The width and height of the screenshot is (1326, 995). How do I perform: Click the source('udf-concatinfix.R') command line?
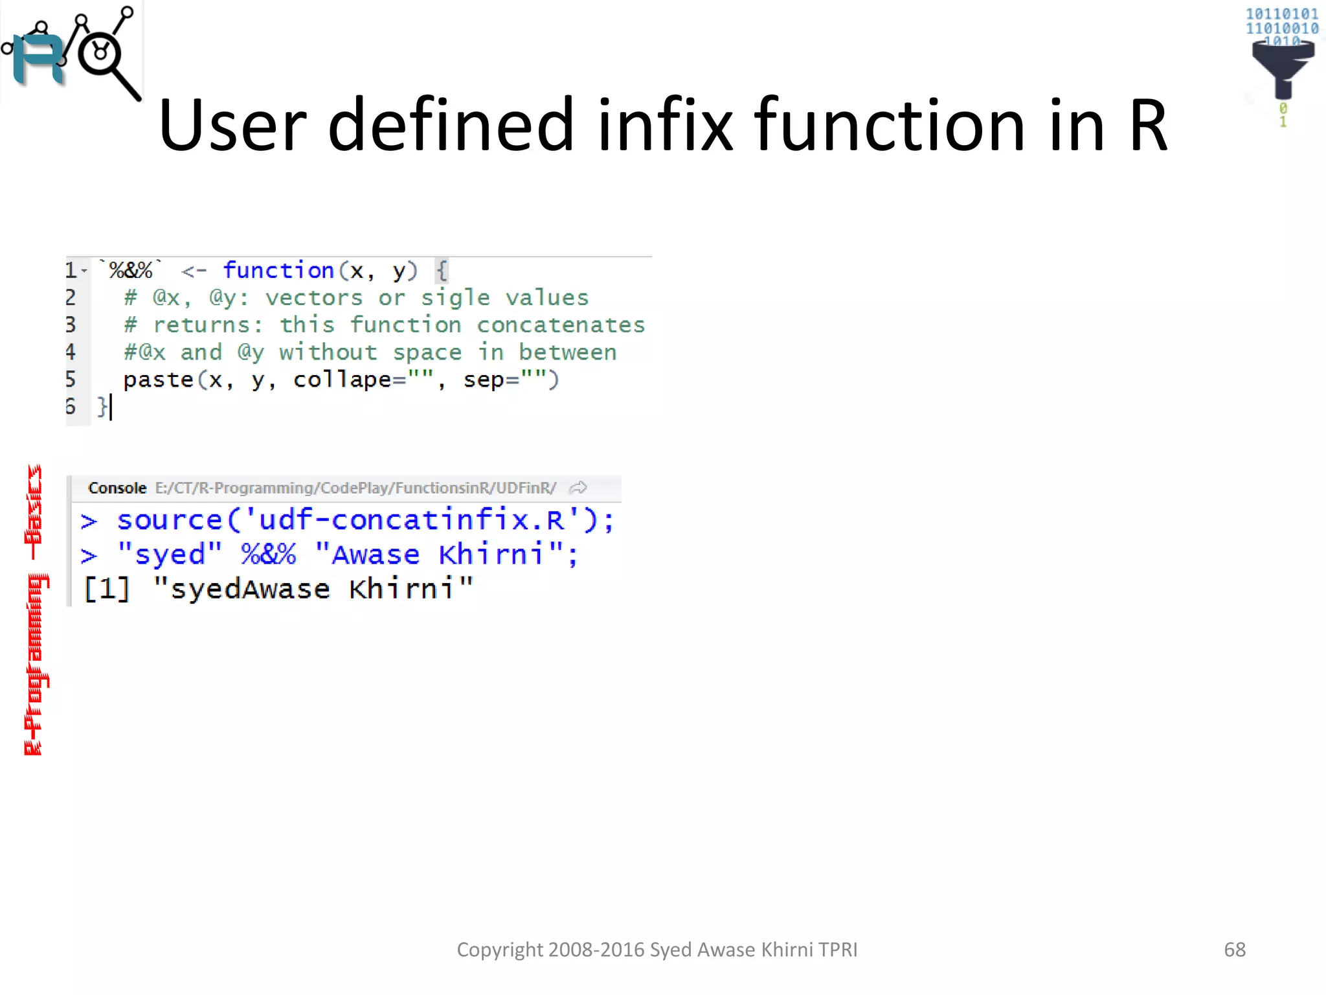tap(365, 520)
